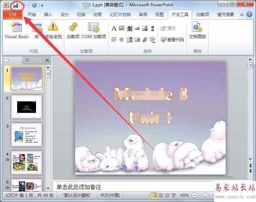Image resolution: width=256 pixels, height=202 pixels.
Task: Switch to the 插入 ribbon tab
Action: [48, 15]
